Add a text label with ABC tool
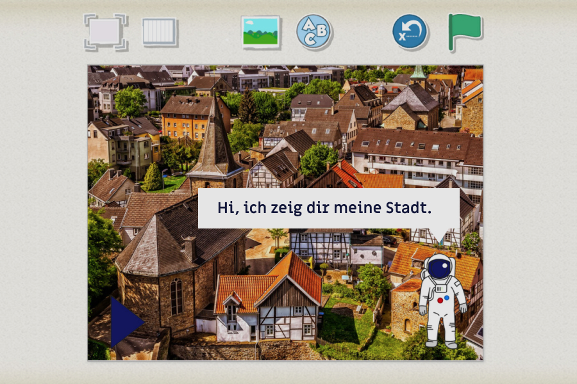Viewport: 577px width, 384px height. [314, 32]
